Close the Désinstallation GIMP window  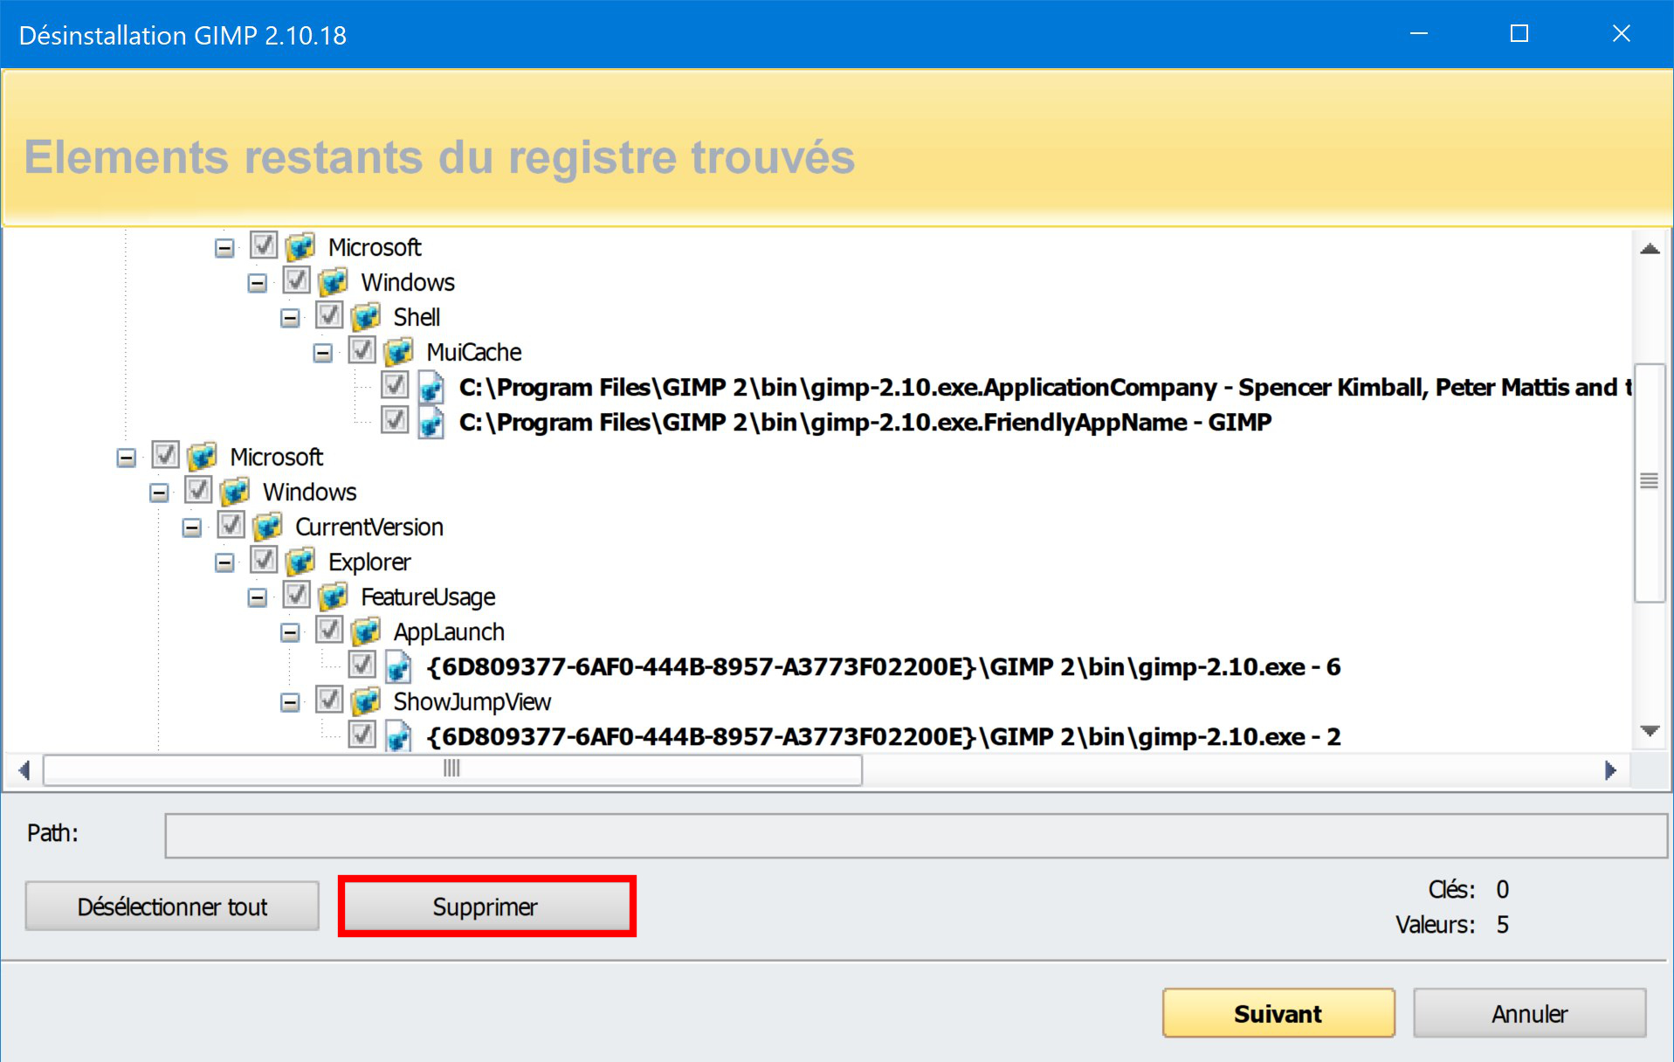tap(1622, 34)
